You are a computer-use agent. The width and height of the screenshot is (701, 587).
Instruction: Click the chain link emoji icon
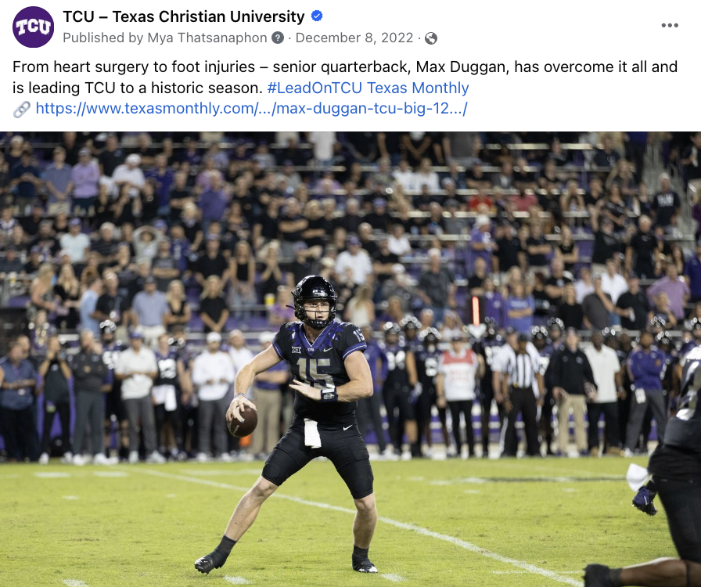[21, 109]
